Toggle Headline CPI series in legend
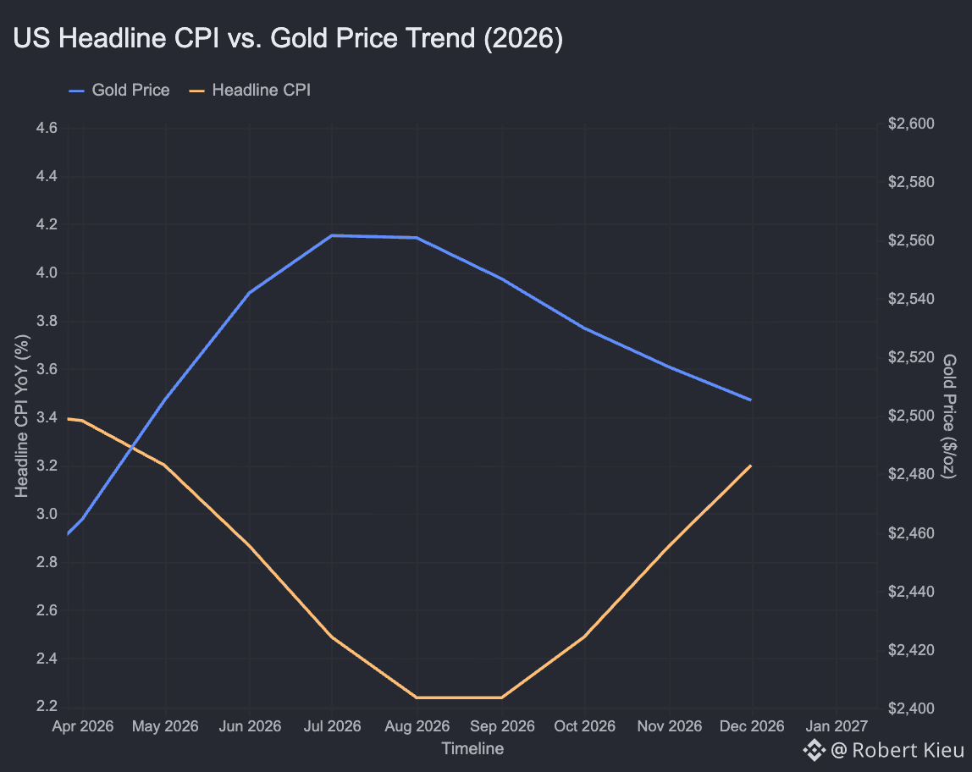972x772 pixels. tap(250, 90)
